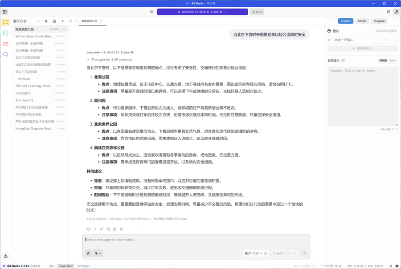Screen dimensions: 401x269
Task: Toggle the left sidebar panel
Action: 5,12
